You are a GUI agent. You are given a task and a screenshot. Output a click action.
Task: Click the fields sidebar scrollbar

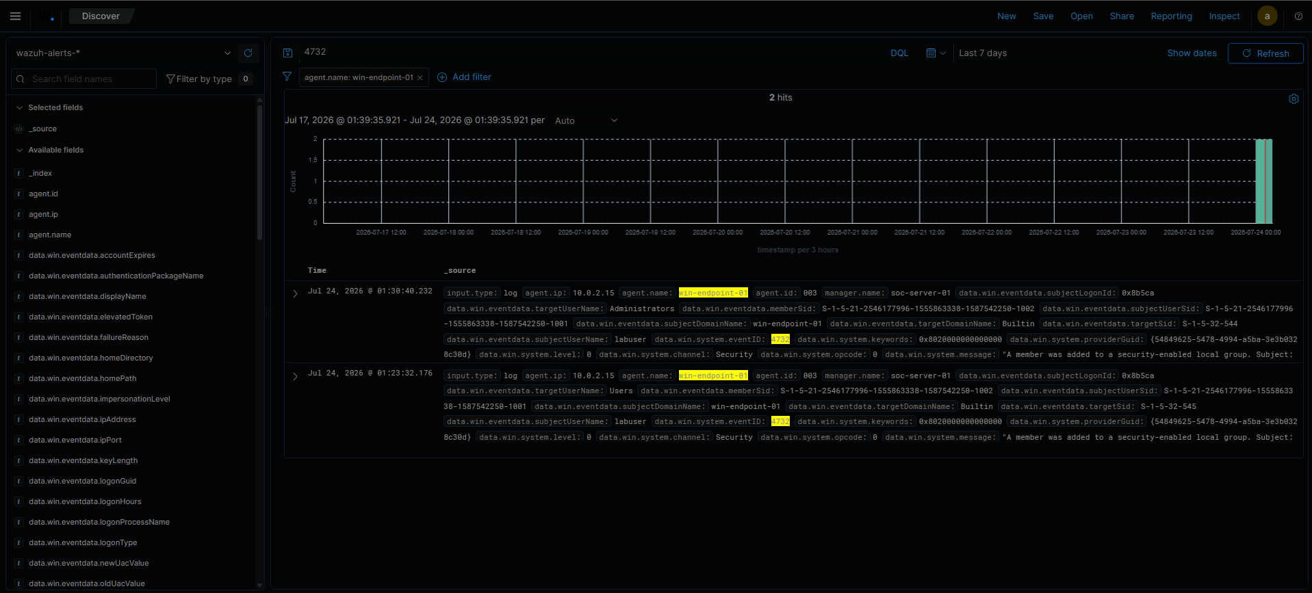click(259, 171)
